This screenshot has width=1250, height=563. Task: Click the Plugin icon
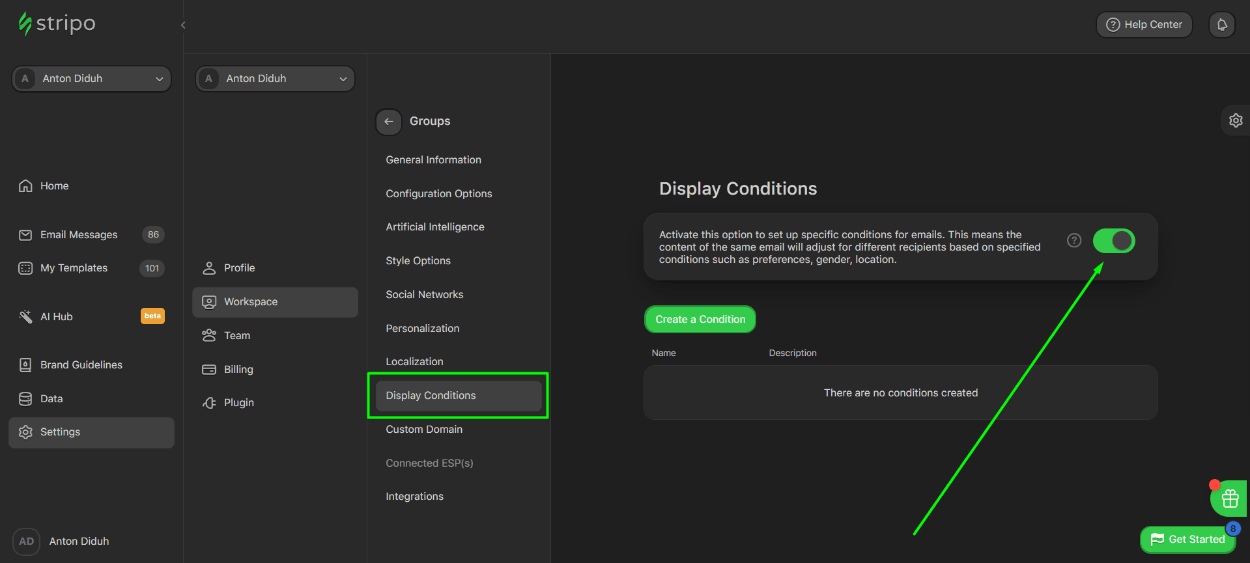(x=209, y=403)
